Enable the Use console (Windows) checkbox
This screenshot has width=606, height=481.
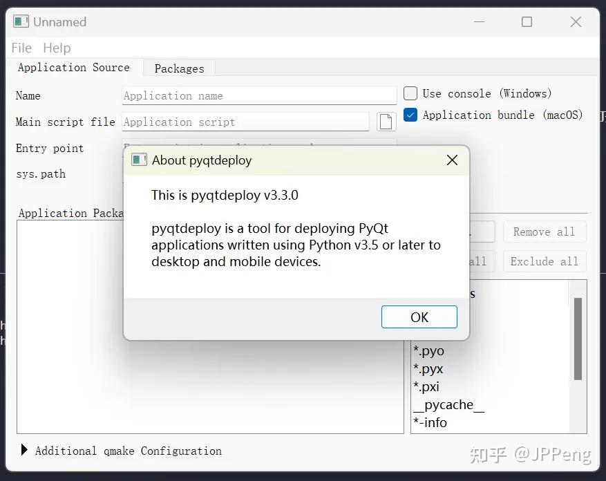pos(410,93)
